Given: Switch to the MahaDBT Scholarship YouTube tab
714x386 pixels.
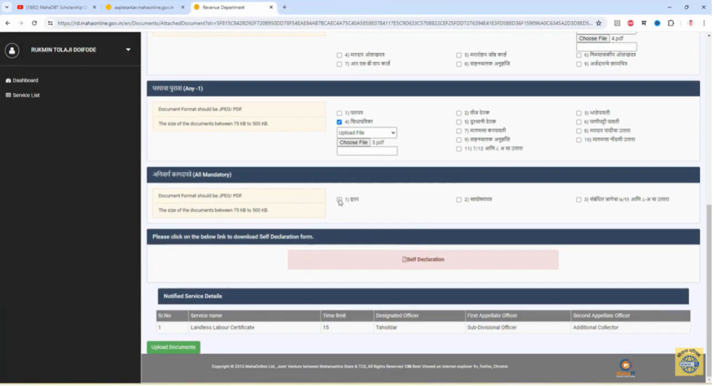Looking at the screenshot, I should [x=52, y=7].
